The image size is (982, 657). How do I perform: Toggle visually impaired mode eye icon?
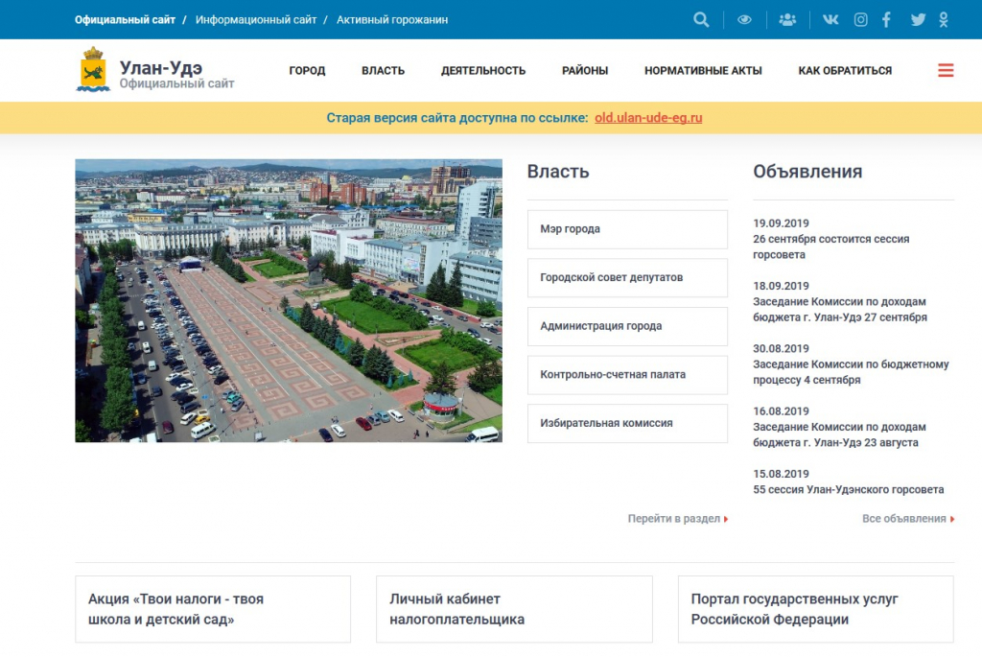point(744,19)
